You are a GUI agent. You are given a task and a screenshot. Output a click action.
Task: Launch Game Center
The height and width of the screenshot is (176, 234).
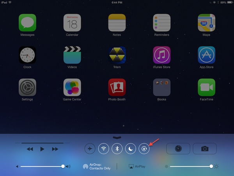click(72, 87)
